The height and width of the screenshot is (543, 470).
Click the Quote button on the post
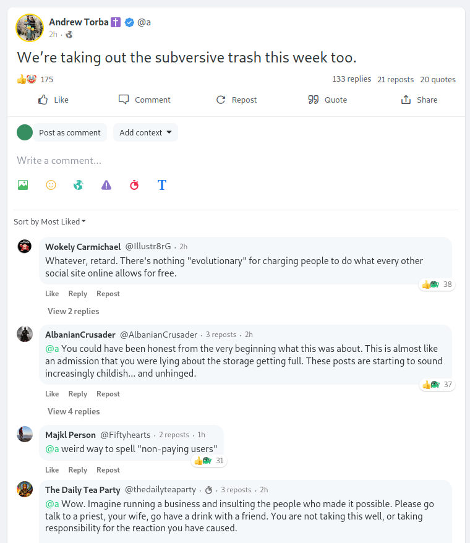click(x=327, y=100)
